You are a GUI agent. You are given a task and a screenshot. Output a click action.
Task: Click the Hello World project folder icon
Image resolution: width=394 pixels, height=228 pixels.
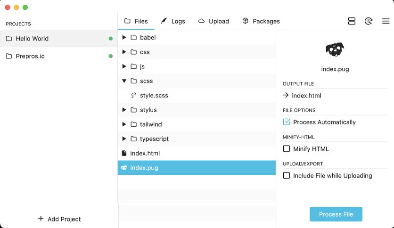(x=9, y=39)
